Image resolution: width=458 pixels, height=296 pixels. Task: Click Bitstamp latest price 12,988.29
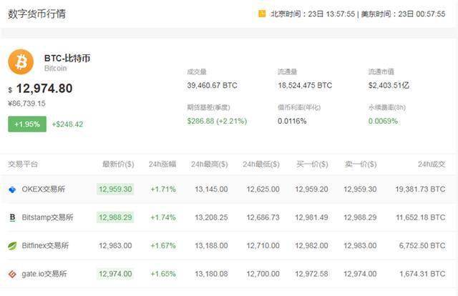[115, 217]
